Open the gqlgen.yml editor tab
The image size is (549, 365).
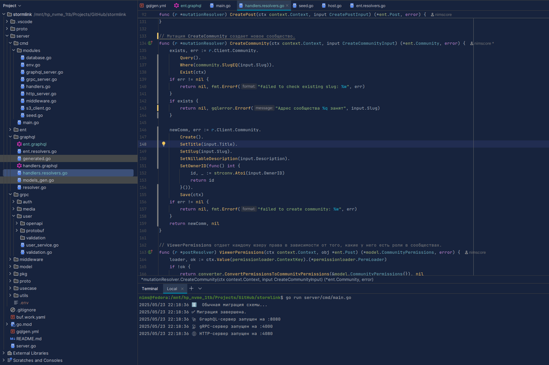(152, 5)
